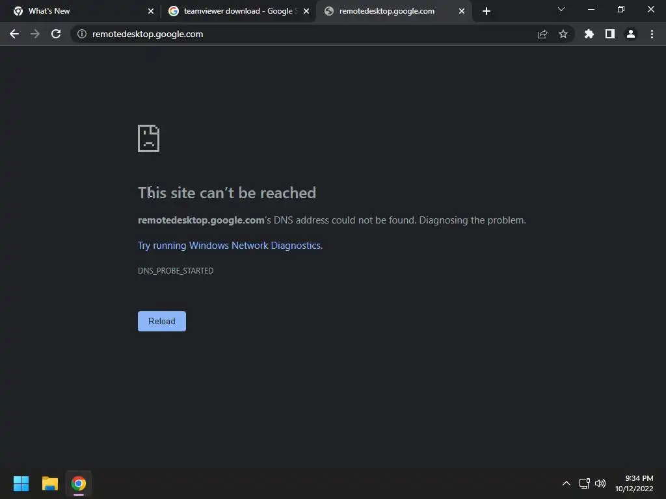Minimize the Chrome window

(x=591, y=9)
